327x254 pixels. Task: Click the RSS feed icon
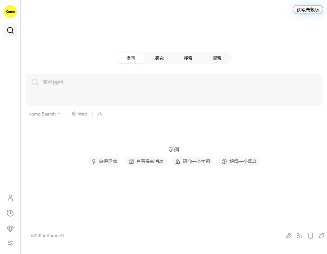(300, 236)
